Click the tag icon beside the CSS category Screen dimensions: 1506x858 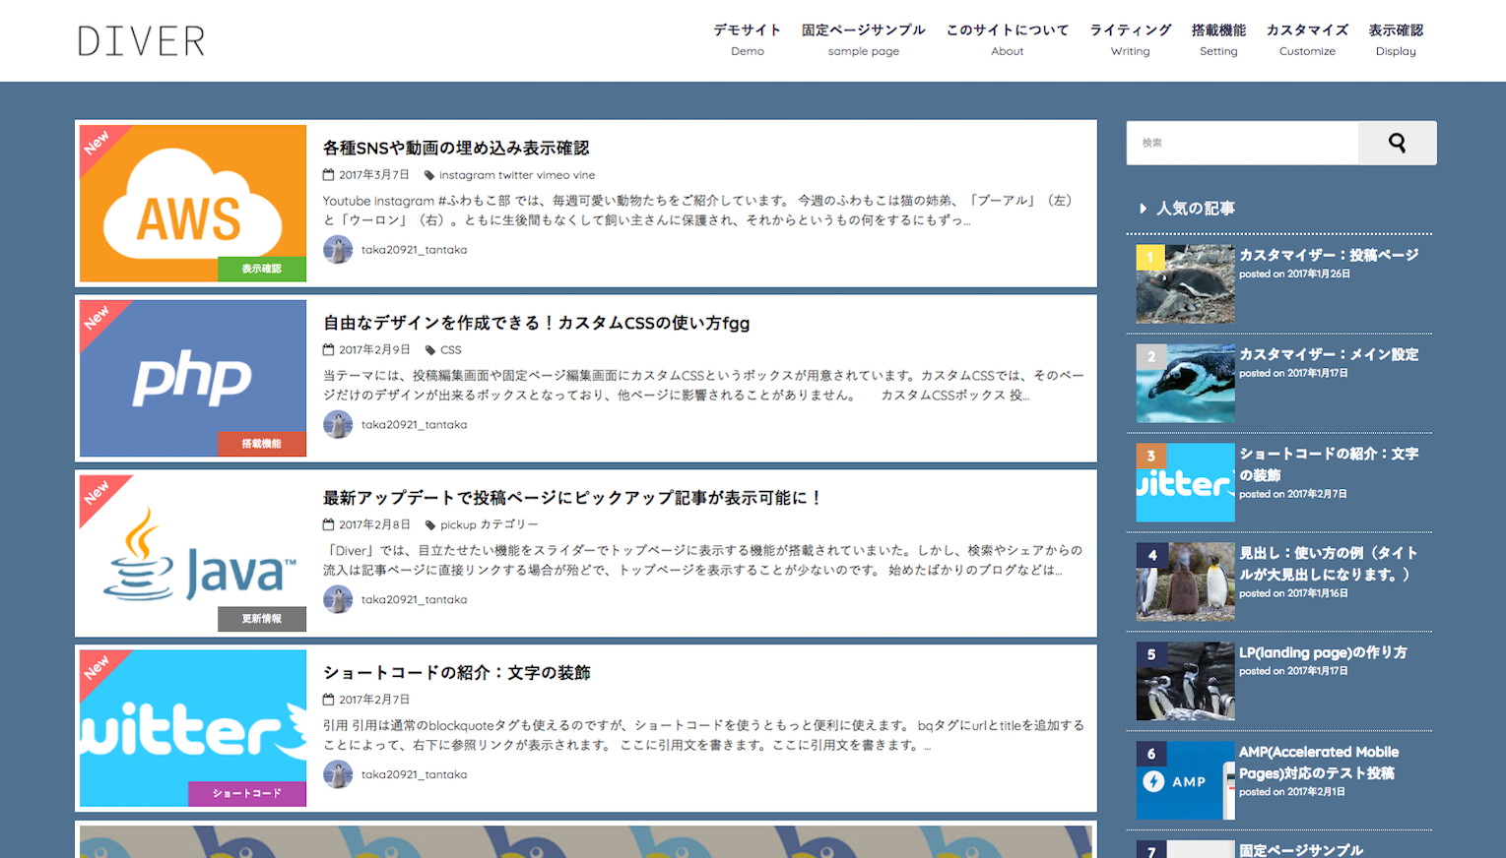point(429,350)
